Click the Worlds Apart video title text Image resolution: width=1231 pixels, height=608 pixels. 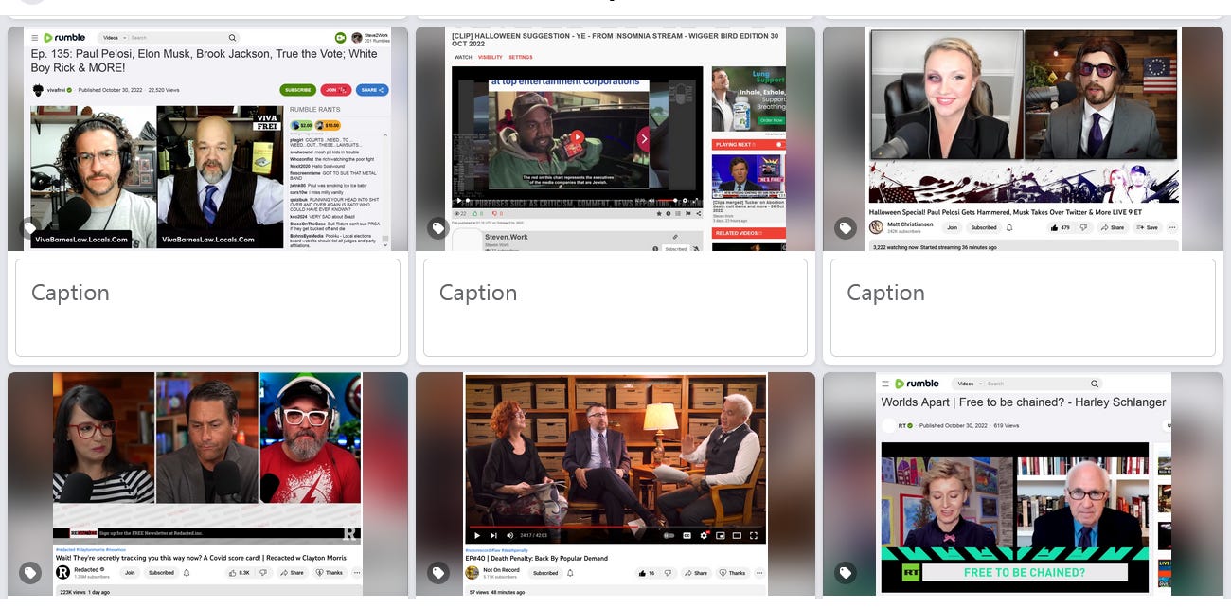(x=1024, y=402)
